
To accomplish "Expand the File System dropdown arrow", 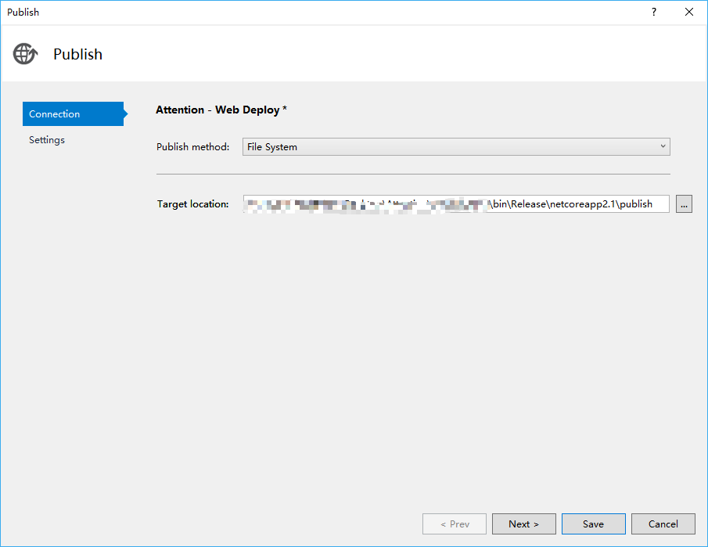I will [663, 146].
